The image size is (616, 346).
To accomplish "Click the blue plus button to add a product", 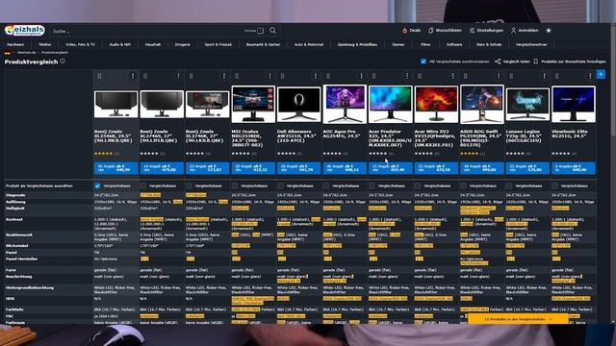I will [x=601, y=74].
